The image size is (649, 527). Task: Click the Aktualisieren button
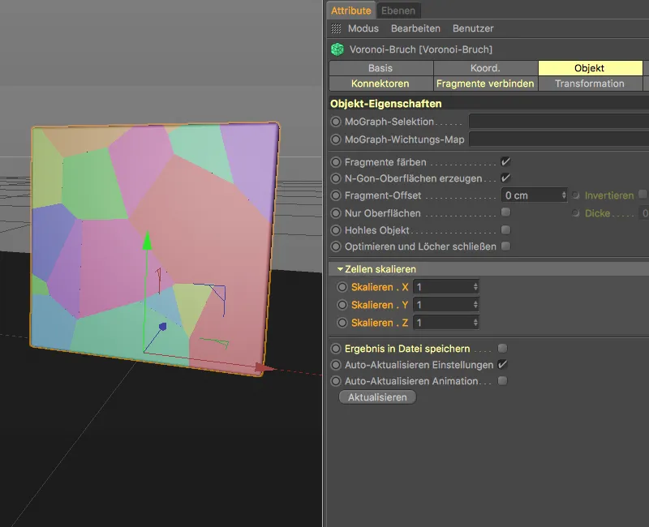pyautogui.click(x=377, y=397)
